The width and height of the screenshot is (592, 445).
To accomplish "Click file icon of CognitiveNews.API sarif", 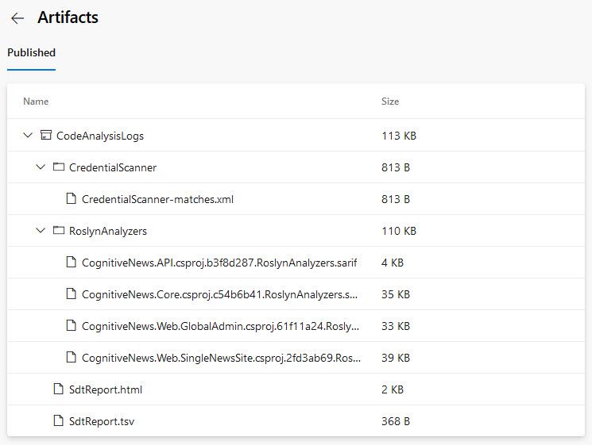I will point(71,263).
